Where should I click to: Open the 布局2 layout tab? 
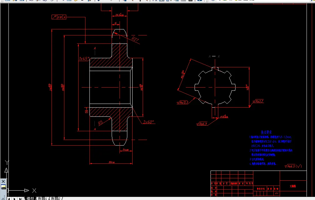[55, 198]
